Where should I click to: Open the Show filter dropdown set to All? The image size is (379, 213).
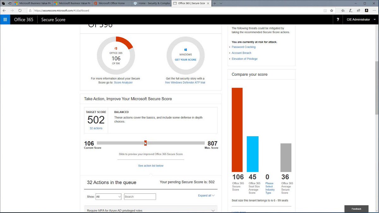(x=108, y=197)
